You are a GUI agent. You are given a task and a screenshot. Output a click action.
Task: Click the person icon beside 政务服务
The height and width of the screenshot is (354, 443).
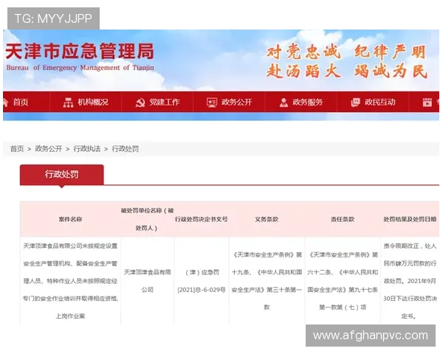click(x=284, y=103)
